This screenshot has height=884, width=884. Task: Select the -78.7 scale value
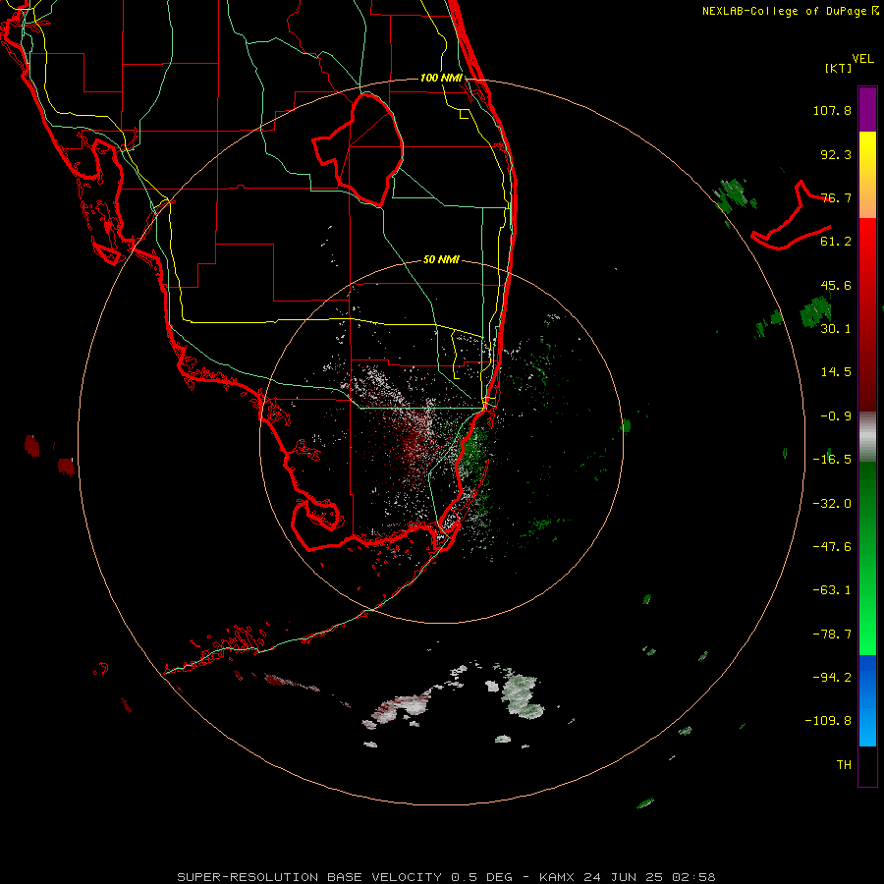(x=832, y=635)
